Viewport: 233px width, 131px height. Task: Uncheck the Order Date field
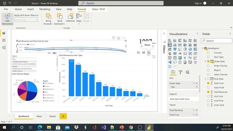(208, 61)
